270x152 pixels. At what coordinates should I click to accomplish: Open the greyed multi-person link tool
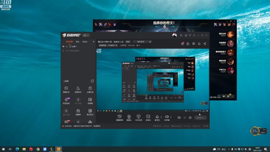coord(78,101)
